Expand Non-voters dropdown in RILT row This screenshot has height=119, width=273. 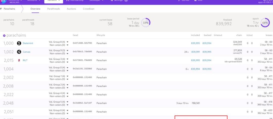[67, 62]
